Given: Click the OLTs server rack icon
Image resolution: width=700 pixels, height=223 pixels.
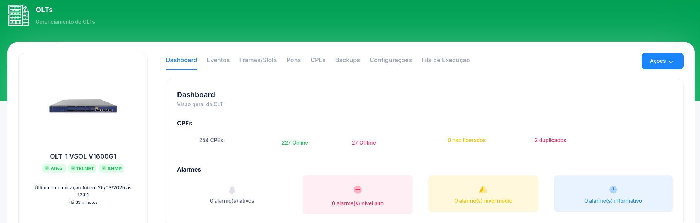Looking at the screenshot, I should pyautogui.click(x=18, y=16).
